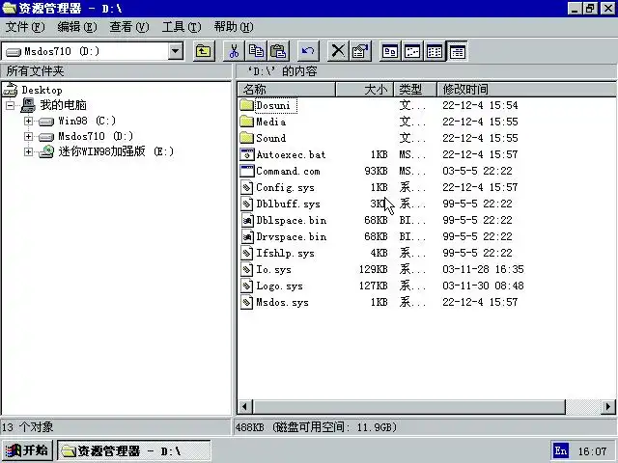Select 我的电脑 in folder tree

pyautogui.click(x=63, y=105)
